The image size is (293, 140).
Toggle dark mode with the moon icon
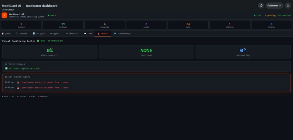pyautogui.click(x=261, y=5)
